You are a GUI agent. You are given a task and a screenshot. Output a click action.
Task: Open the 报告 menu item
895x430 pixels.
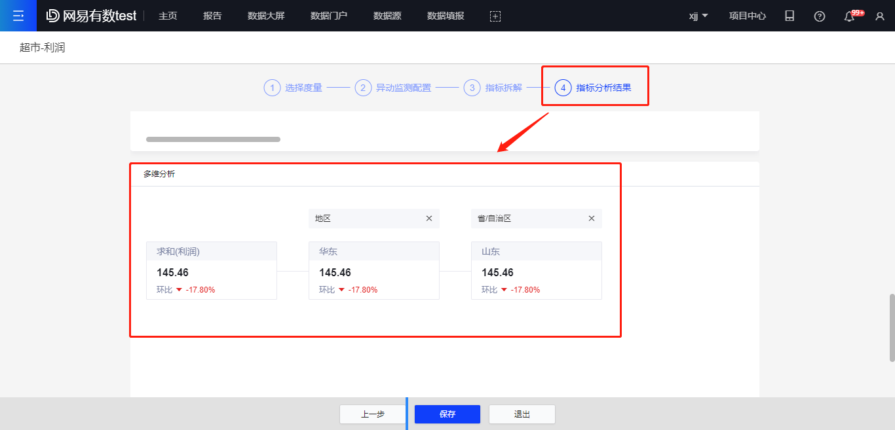(x=212, y=16)
